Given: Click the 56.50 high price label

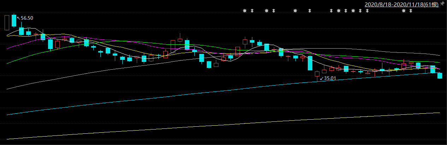Looking at the screenshot, I should coord(27,18).
